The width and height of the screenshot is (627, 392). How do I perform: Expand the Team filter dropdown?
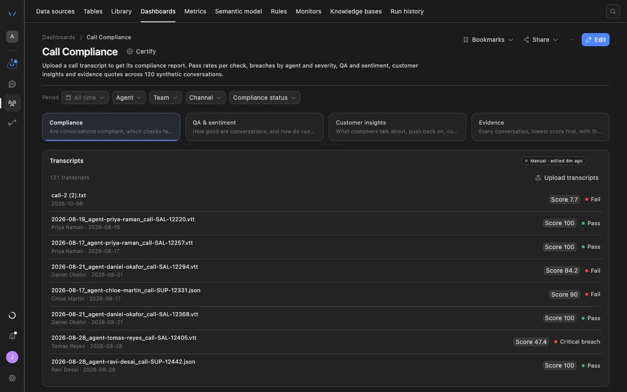(165, 98)
